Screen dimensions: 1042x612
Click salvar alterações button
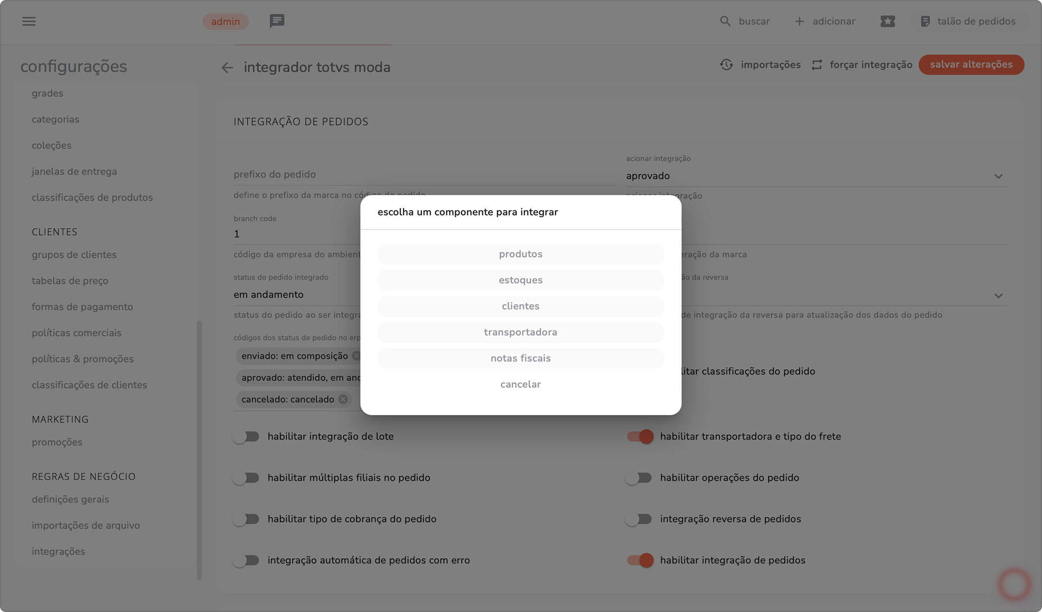971,65
